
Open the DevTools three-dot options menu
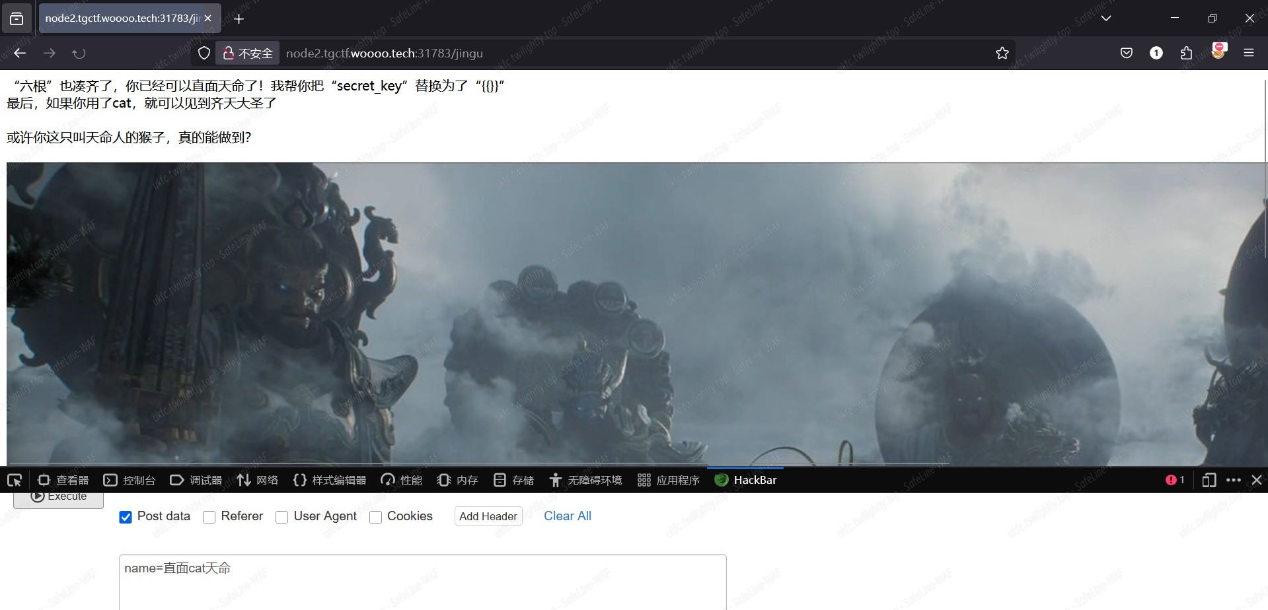[1233, 480]
